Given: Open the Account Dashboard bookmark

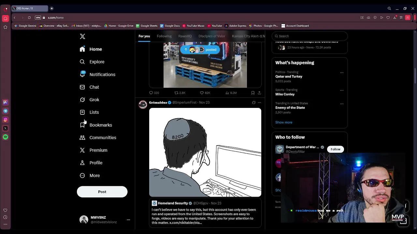Looking at the screenshot, I should pos(295,26).
